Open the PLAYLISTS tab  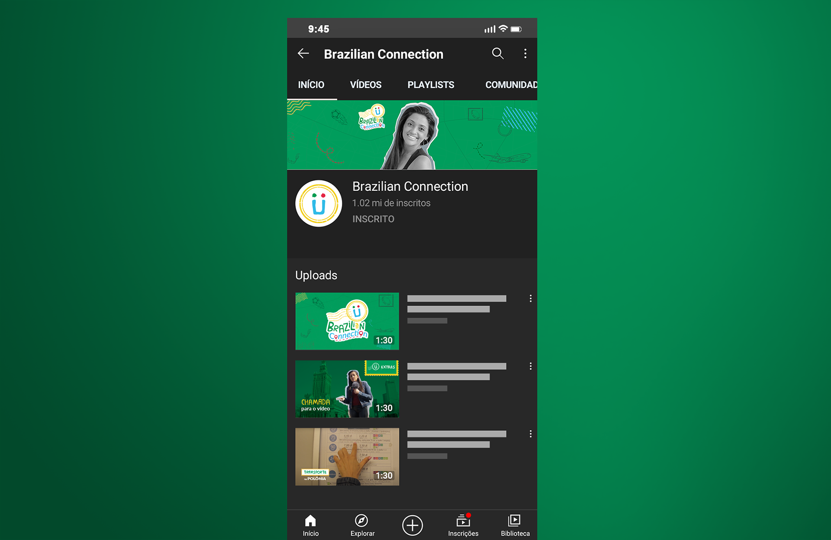[431, 85]
